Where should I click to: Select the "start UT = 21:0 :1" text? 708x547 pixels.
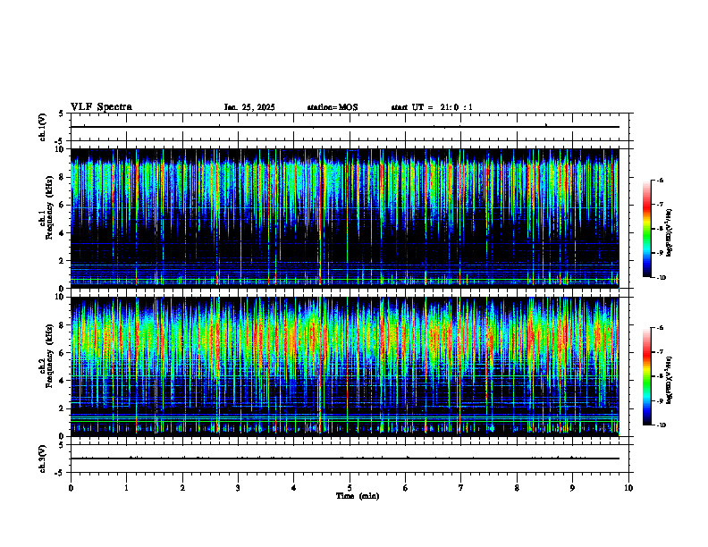(x=432, y=107)
